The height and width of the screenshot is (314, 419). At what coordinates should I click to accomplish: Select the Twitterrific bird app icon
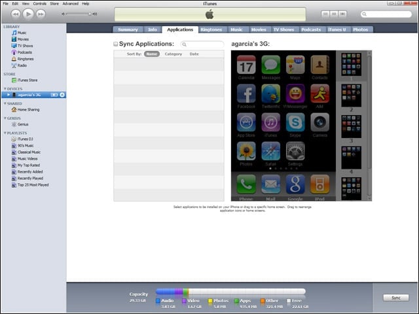270,94
